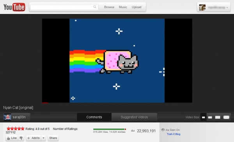Click the Nyan Cat video player
The width and height of the screenshot is (234, 142).
pos(117,61)
